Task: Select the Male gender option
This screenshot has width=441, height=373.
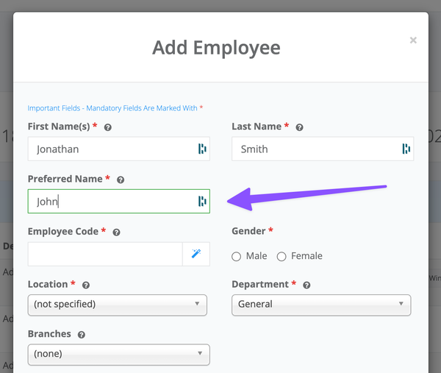Action: 237,257
